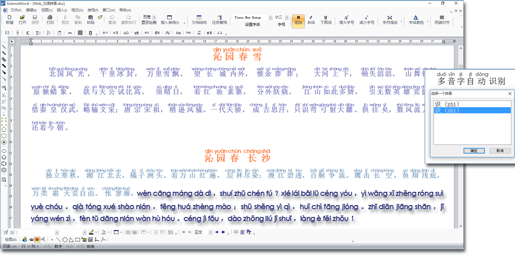Screen dimensions: 515x263
Task: Click the New document (新建) icon
Action: [10, 20]
